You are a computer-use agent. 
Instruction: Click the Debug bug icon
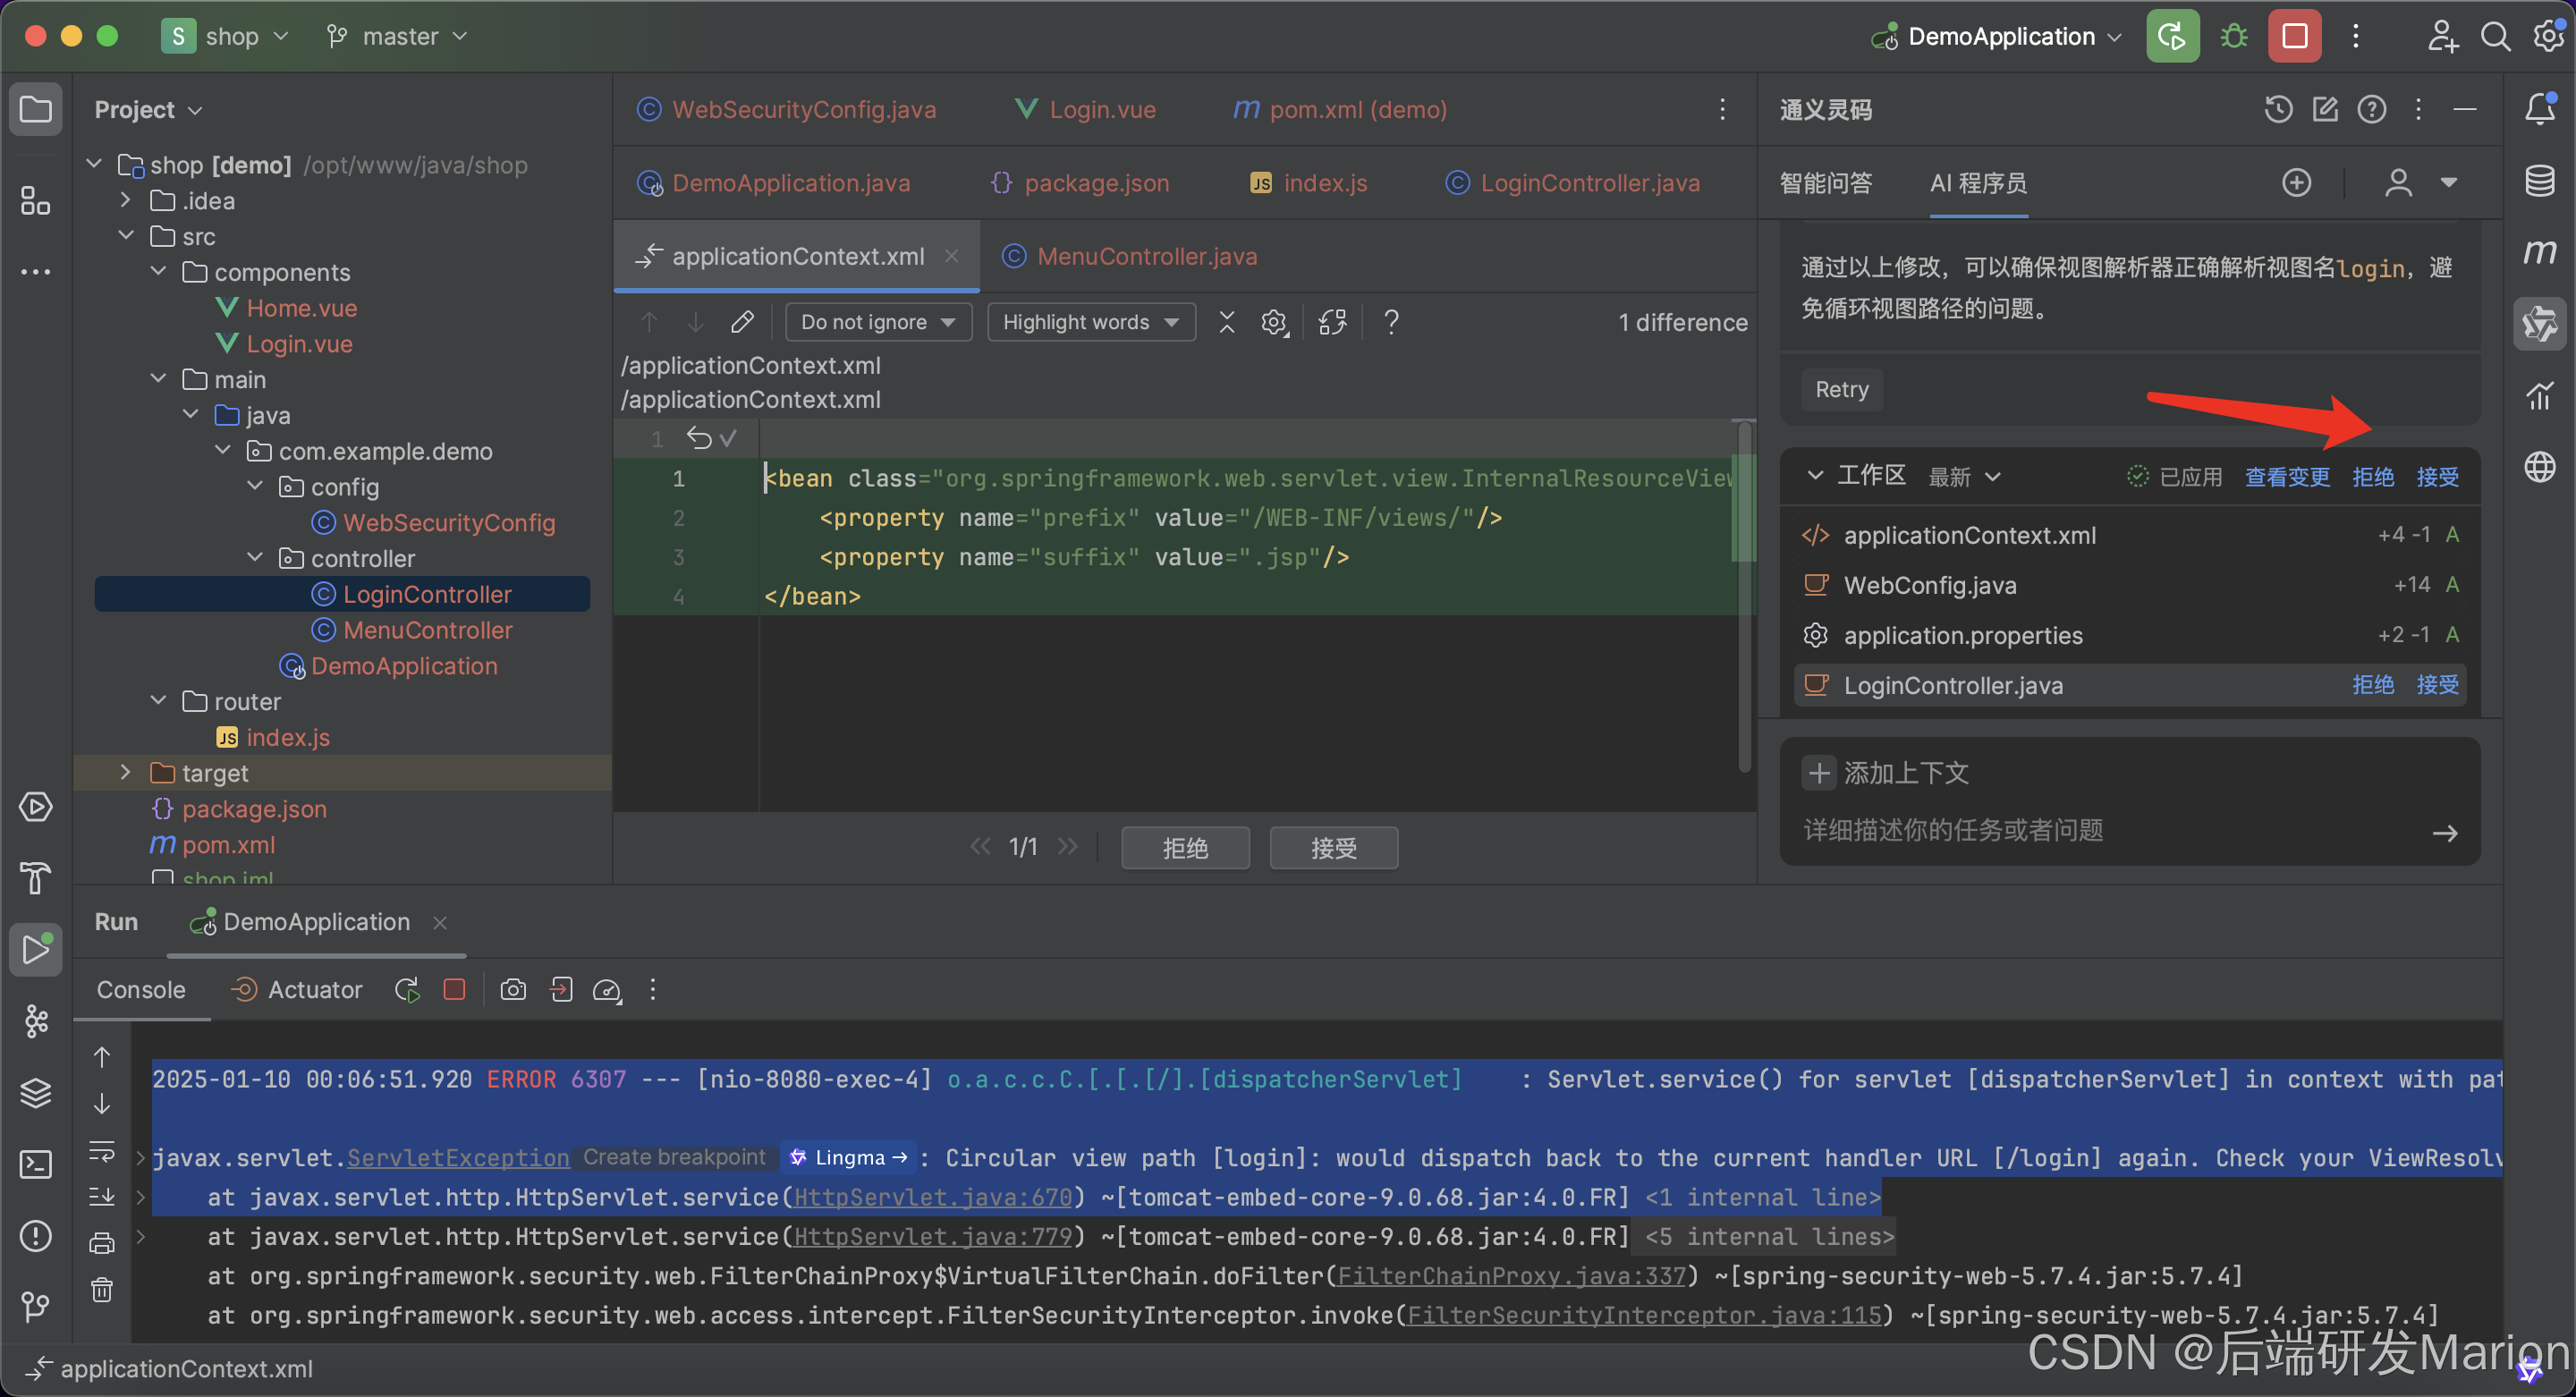click(x=2233, y=36)
